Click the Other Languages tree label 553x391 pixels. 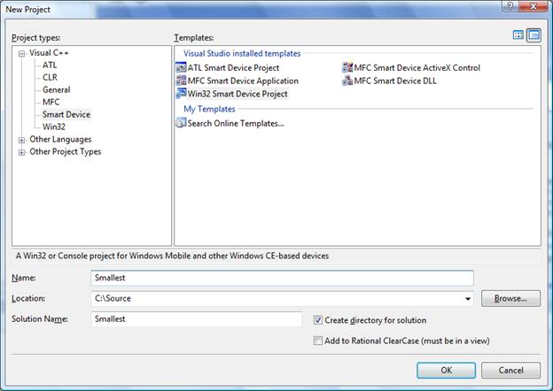60,140
